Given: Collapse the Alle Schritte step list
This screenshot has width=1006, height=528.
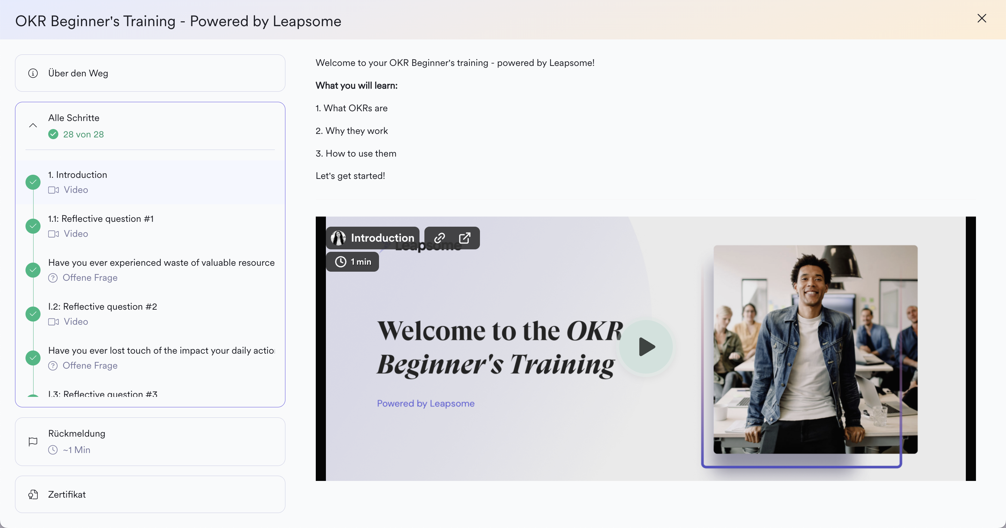Looking at the screenshot, I should click(x=33, y=126).
